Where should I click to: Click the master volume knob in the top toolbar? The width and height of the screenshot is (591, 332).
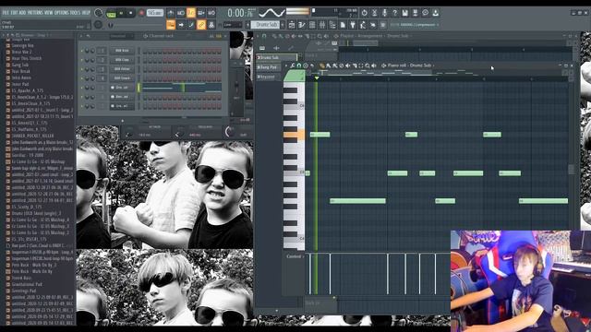click(x=98, y=12)
